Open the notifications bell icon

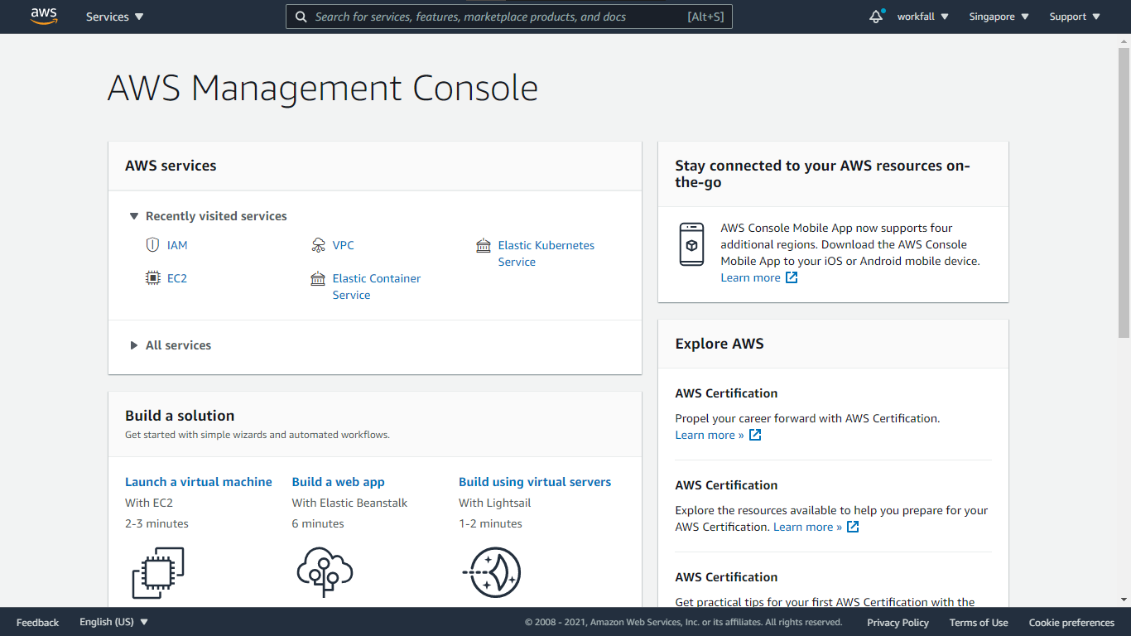[x=876, y=17]
